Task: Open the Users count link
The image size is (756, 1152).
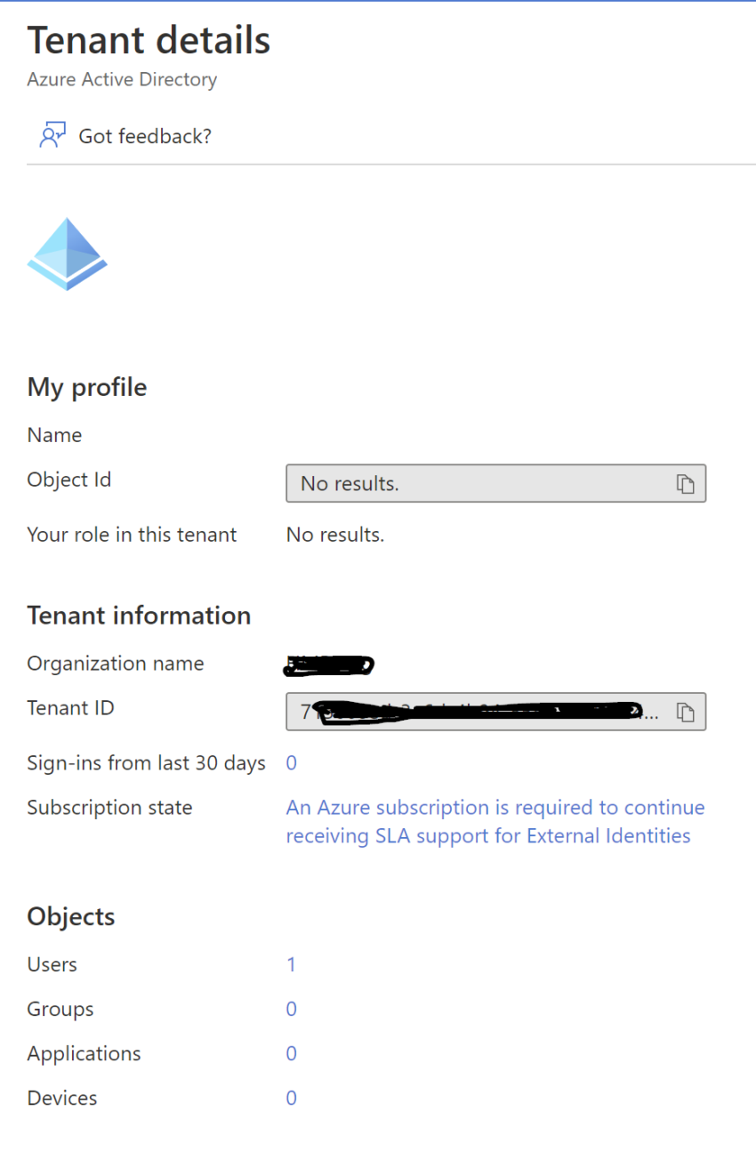Action: click(291, 964)
